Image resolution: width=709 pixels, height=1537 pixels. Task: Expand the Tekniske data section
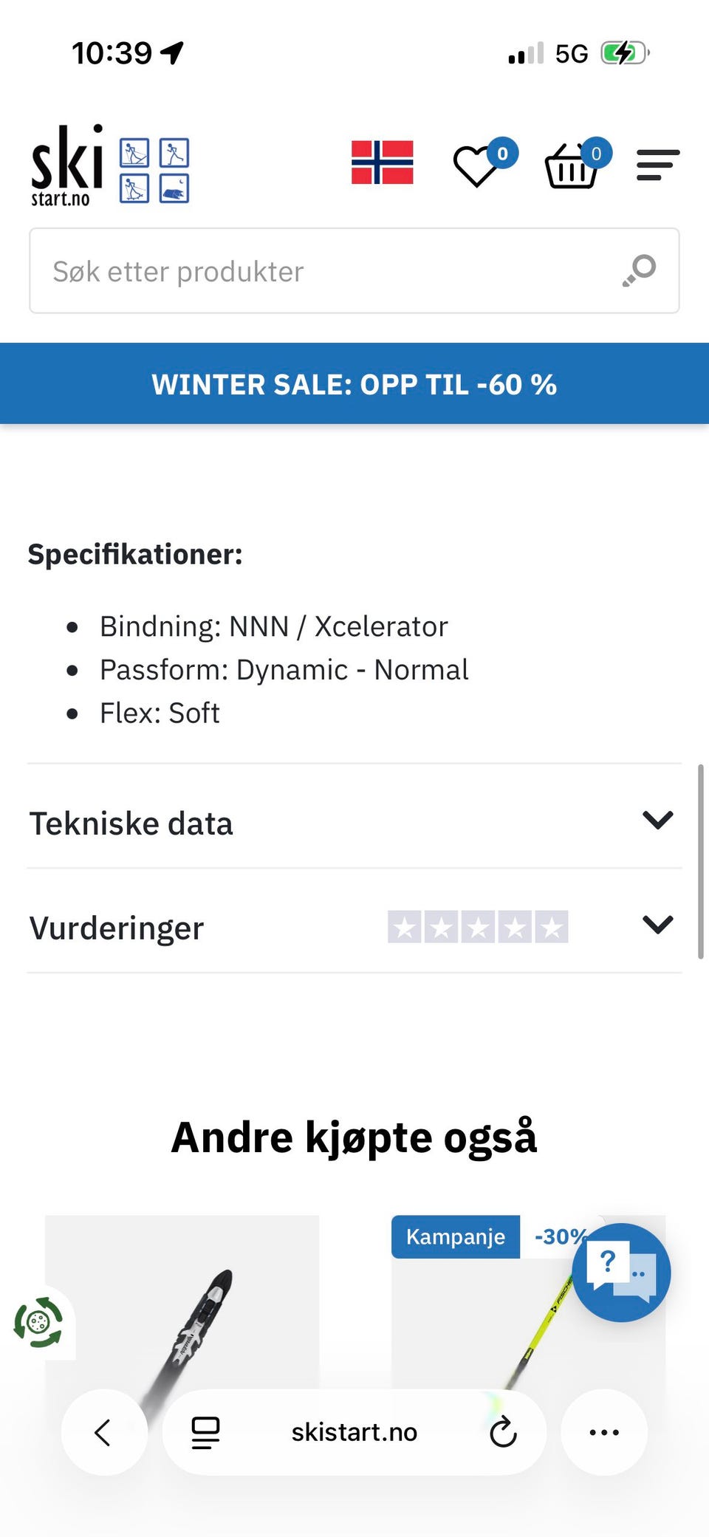354,822
